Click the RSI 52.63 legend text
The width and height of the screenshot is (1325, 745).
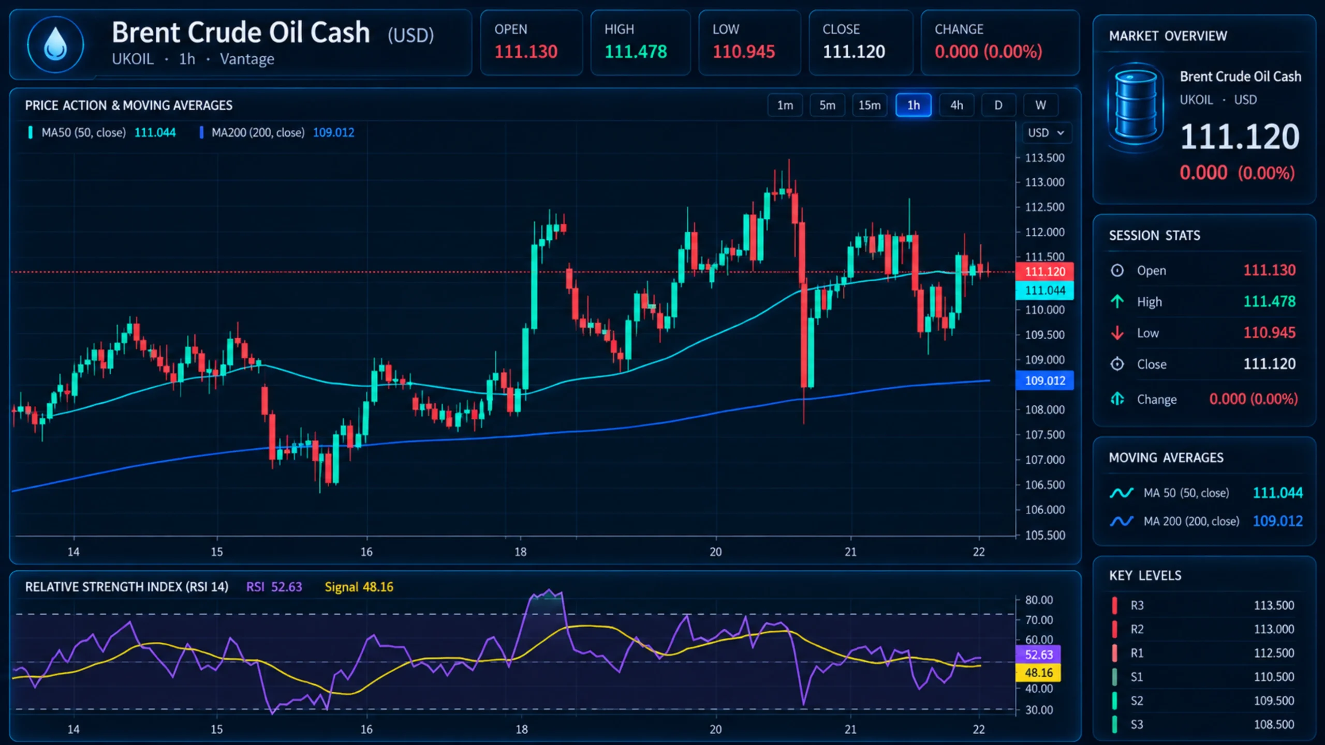(274, 587)
